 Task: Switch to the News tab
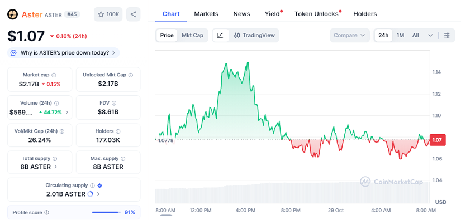pyautogui.click(x=241, y=14)
